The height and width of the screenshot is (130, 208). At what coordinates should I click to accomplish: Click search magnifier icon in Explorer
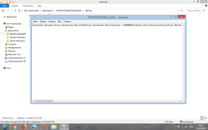click(204, 11)
